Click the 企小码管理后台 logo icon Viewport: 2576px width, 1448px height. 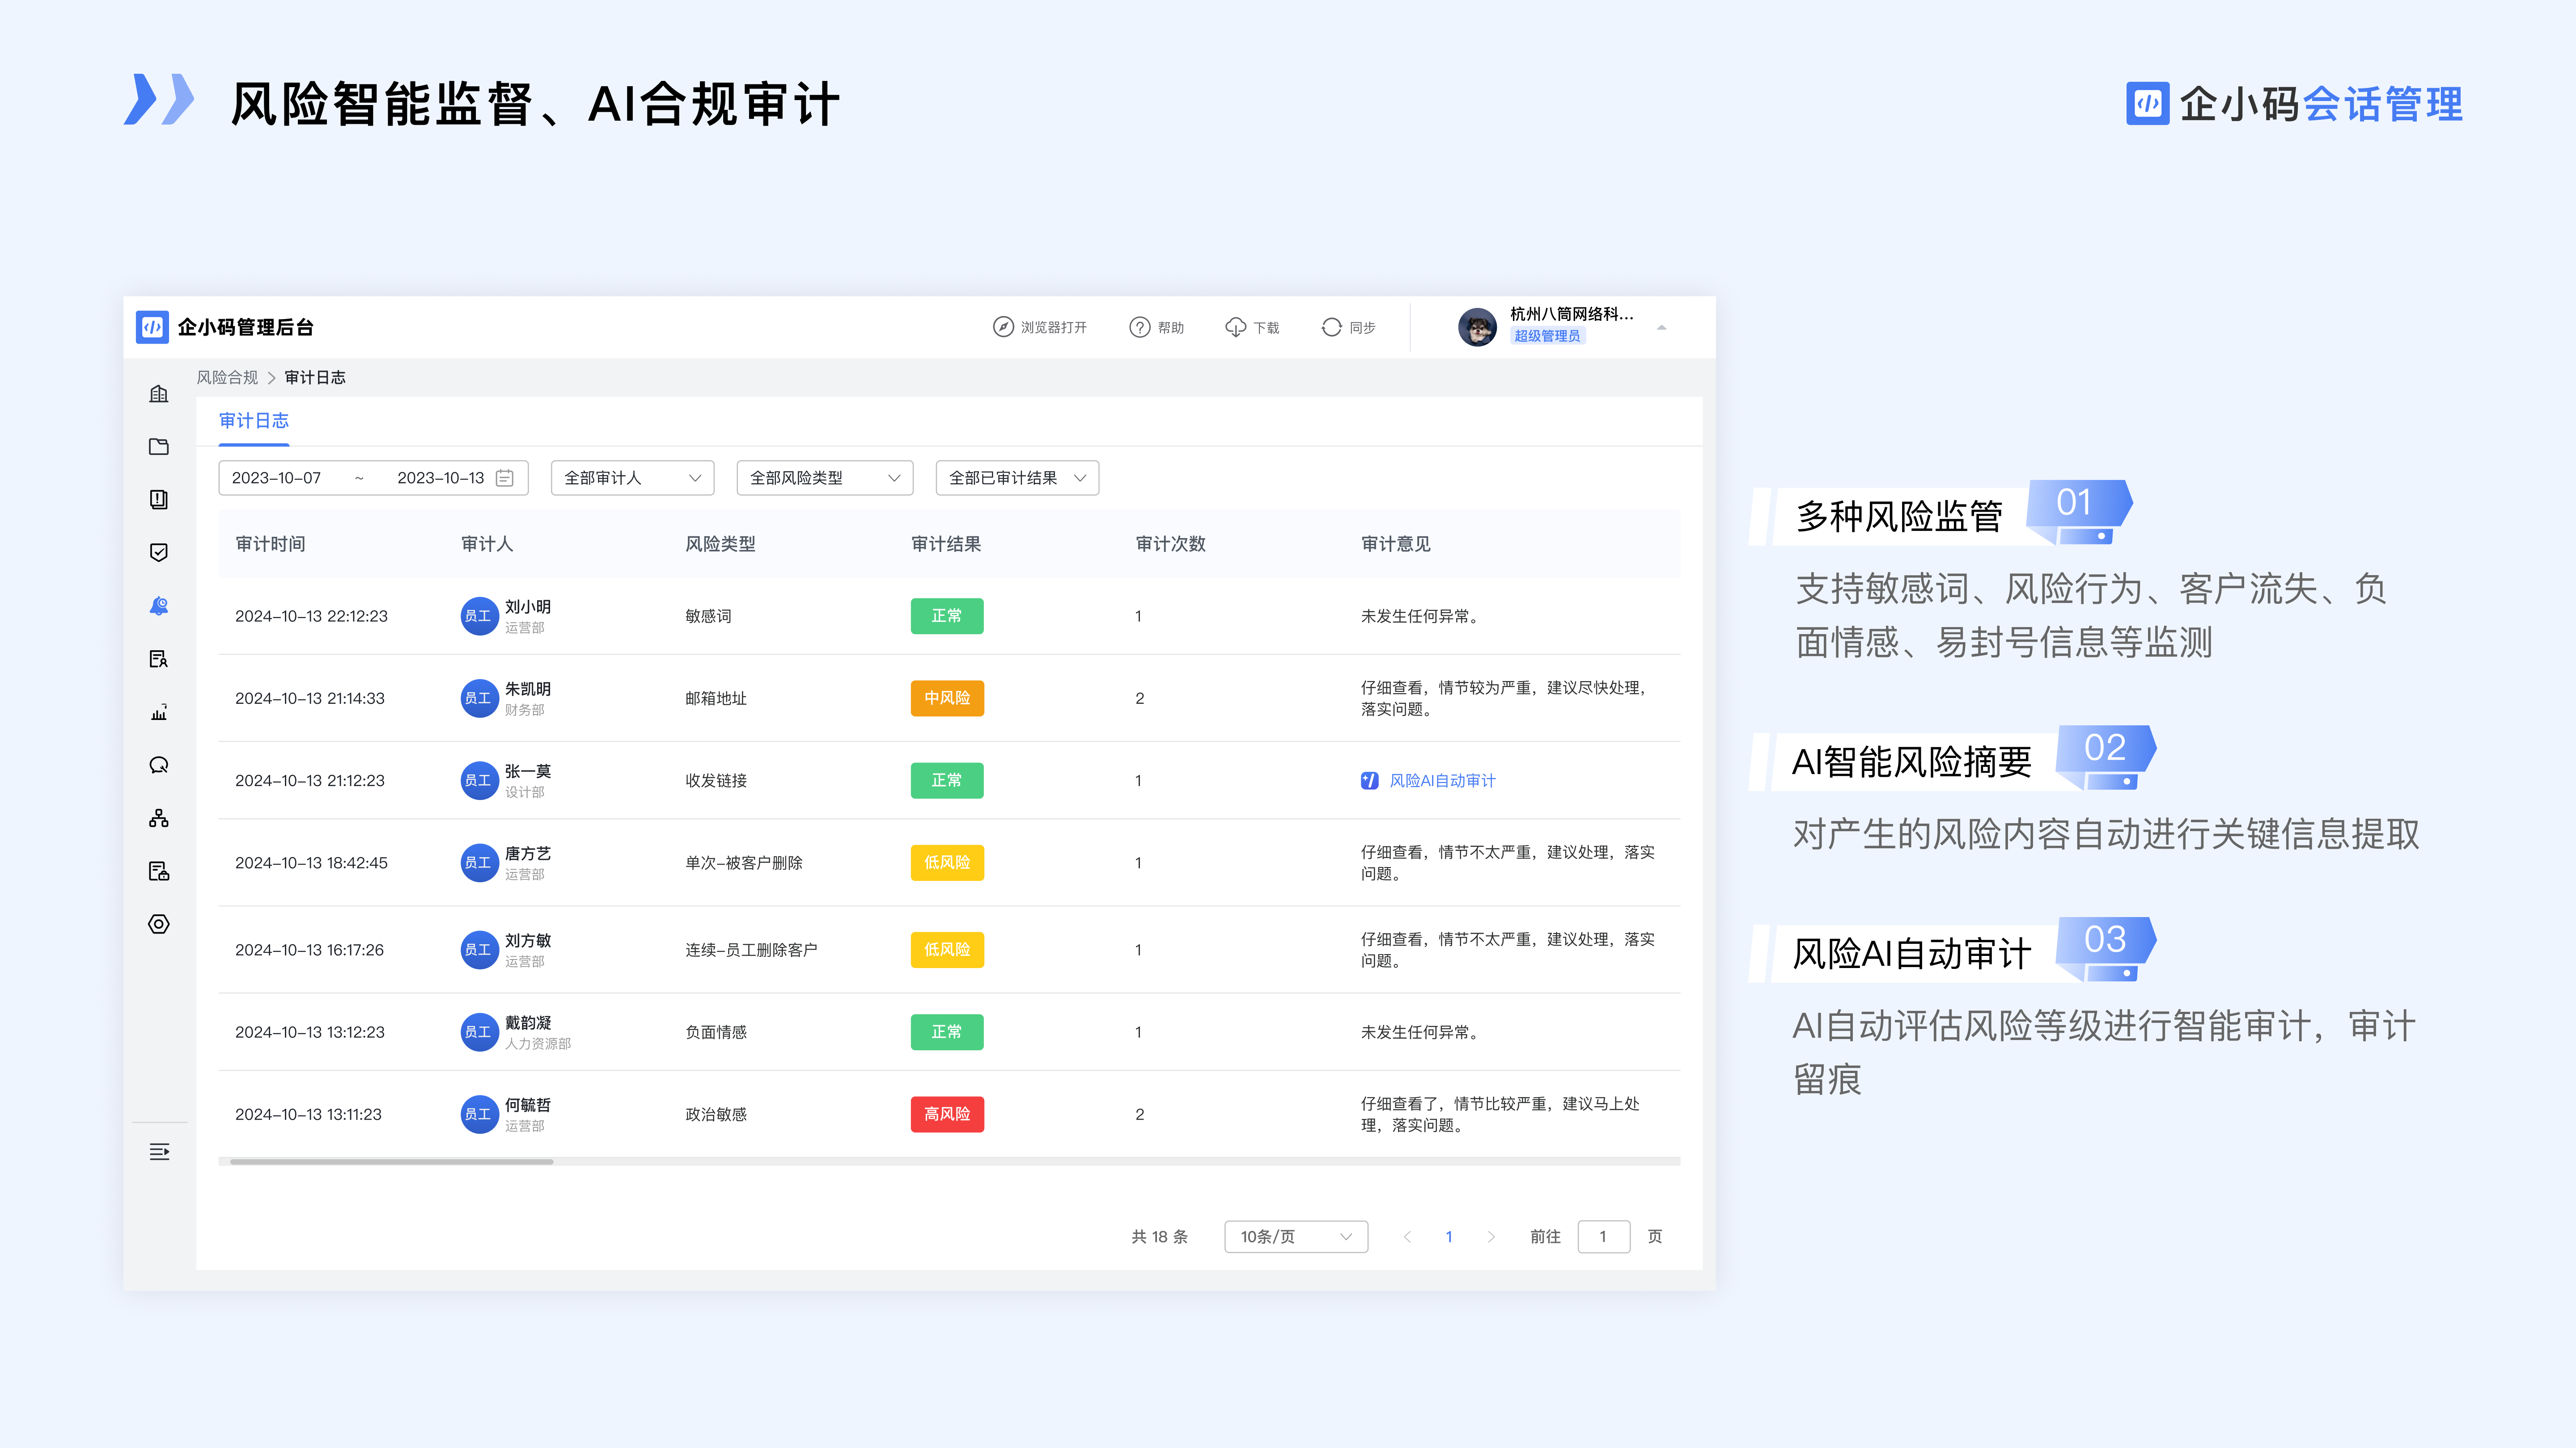(152, 327)
